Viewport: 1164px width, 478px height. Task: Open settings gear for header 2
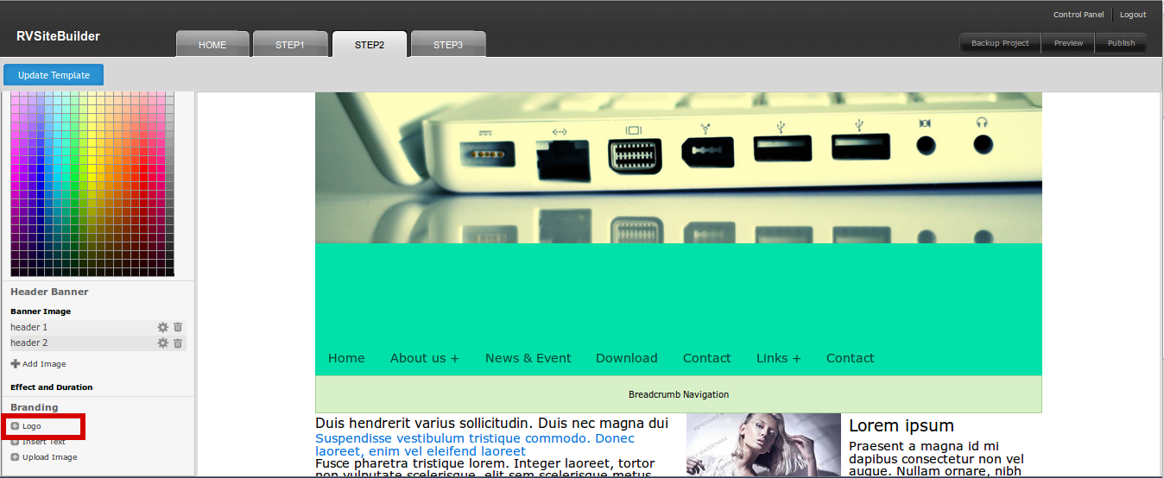pyautogui.click(x=162, y=343)
